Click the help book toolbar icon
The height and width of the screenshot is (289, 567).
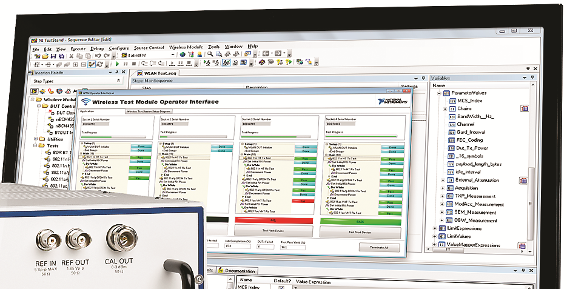(x=262, y=62)
